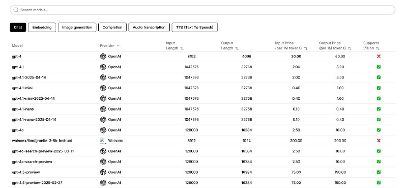The width and height of the screenshot is (407, 188).
Task: Click the Watsonx provider logo icon
Action: click(103, 141)
